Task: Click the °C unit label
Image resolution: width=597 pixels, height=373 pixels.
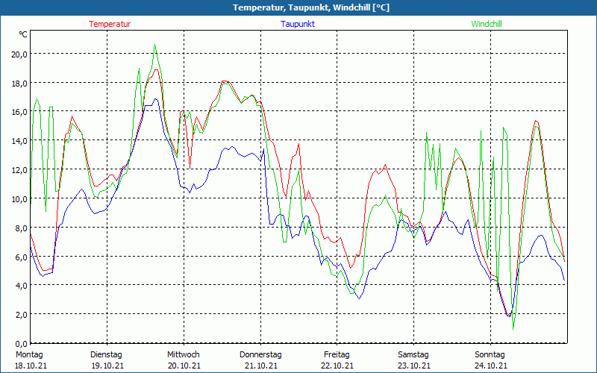Action: coord(23,35)
